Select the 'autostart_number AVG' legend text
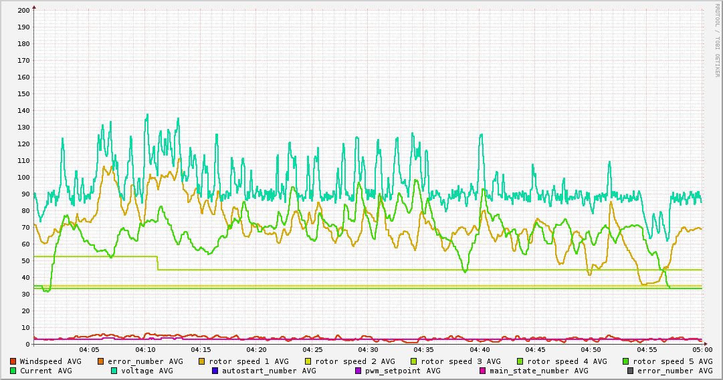723x380 pixels. click(270, 371)
